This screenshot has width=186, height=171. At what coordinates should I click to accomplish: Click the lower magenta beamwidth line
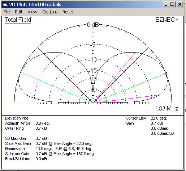(126, 99)
